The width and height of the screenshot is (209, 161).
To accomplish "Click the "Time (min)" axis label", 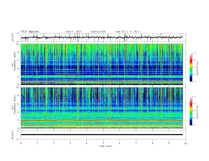I will 106,146.
